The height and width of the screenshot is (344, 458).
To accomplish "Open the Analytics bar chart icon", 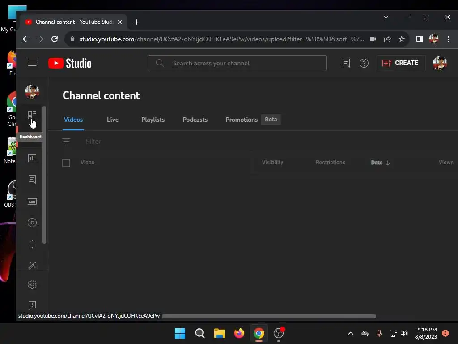I will pyautogui.click(x=32, y=158).
